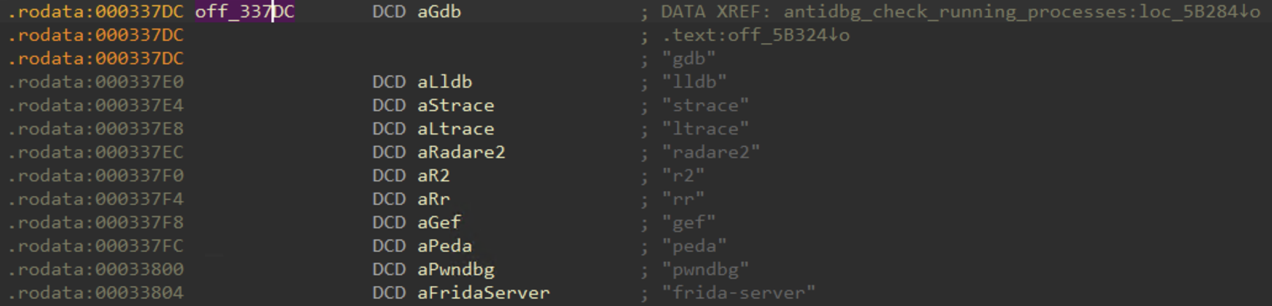Click the aFridaServer symbol
The width and height of the screenshot is (1272, 306).
(484, 292)
